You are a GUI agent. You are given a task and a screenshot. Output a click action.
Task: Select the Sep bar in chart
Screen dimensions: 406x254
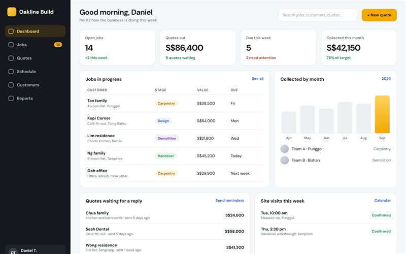[382, 114]
